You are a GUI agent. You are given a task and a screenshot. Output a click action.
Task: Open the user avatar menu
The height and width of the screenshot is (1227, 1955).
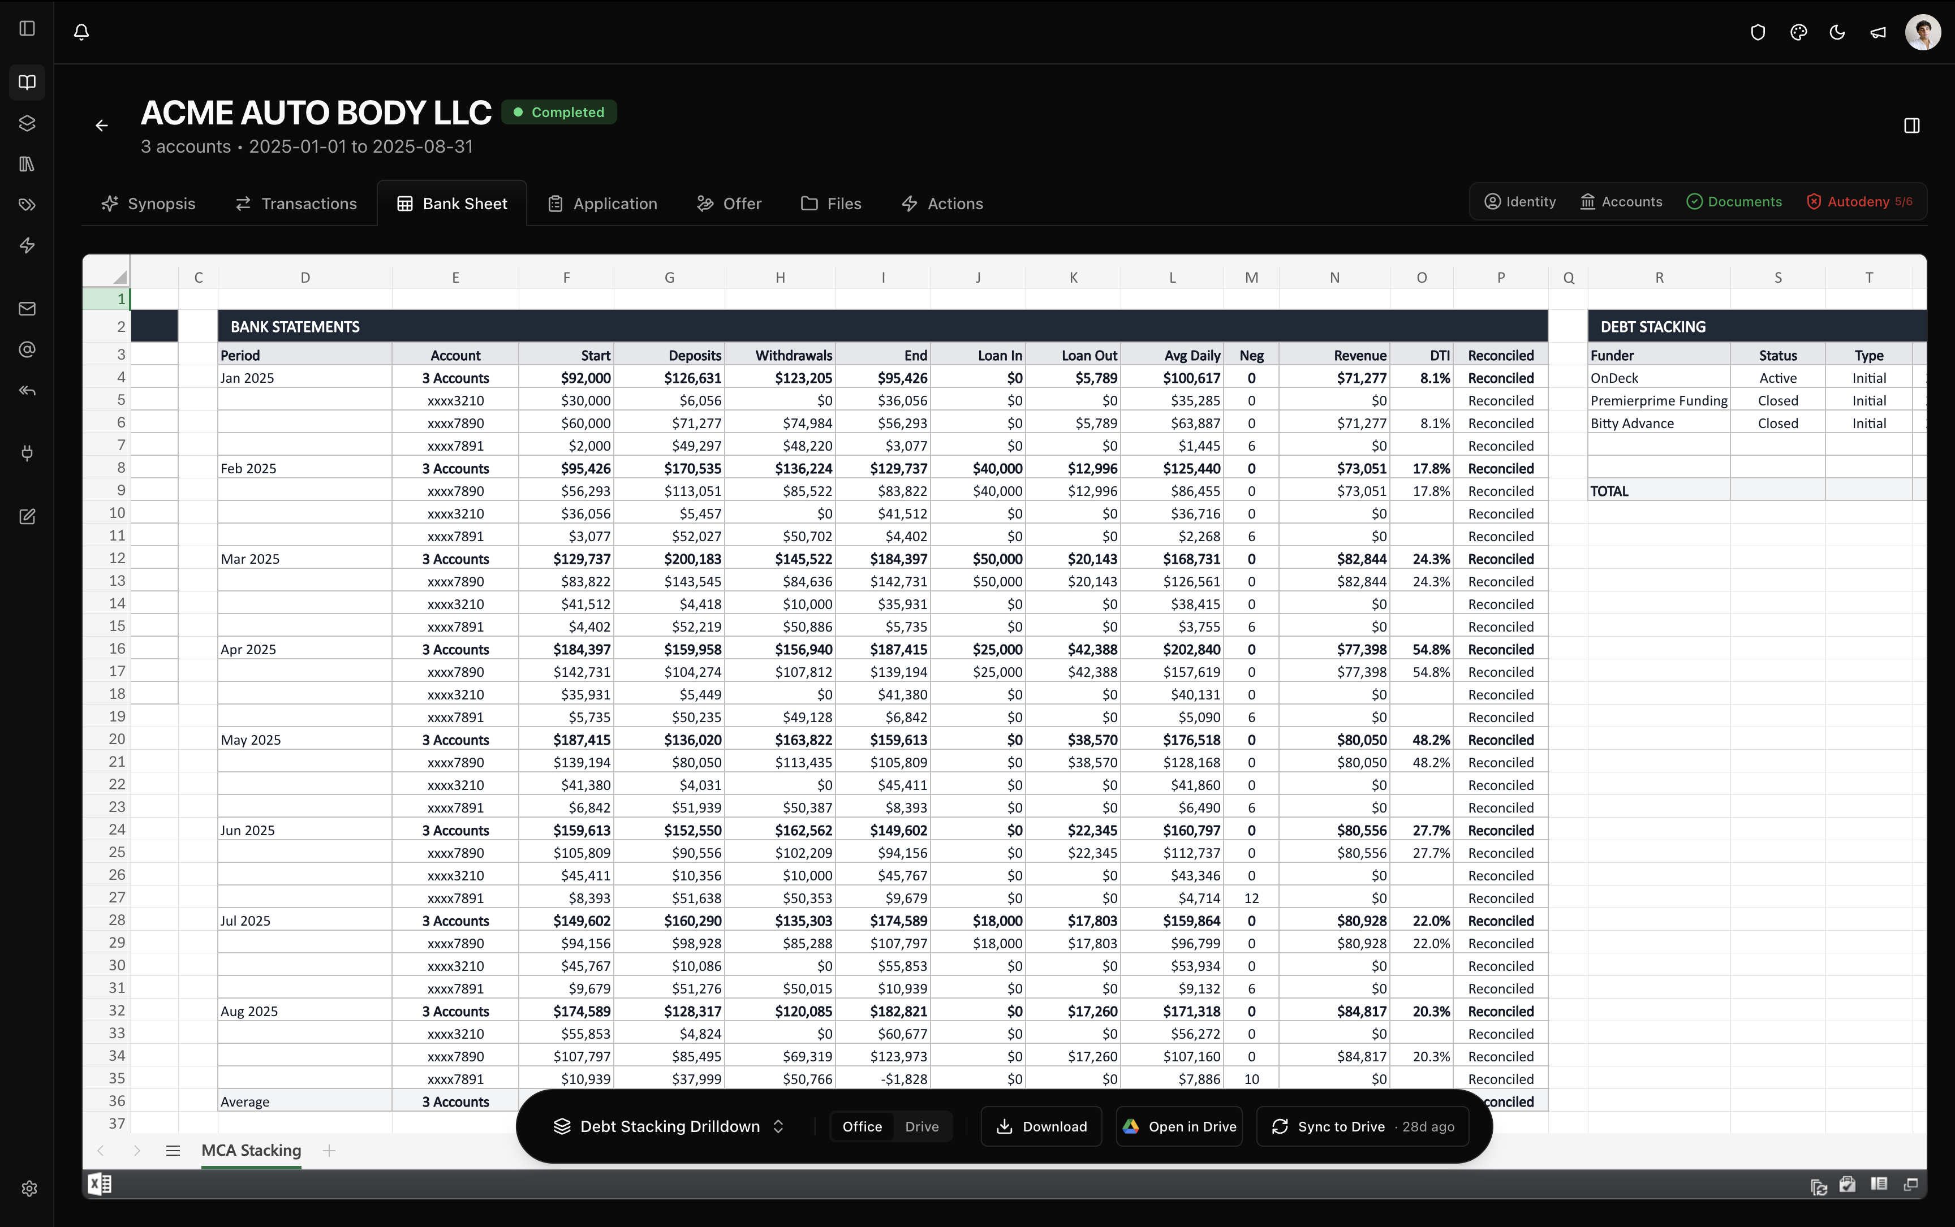1923,32
